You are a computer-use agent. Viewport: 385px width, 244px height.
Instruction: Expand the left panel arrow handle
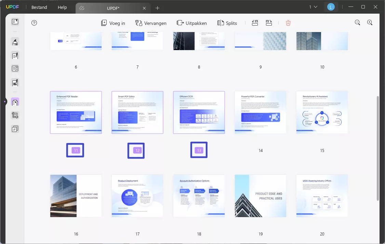[x=5, y=102]
